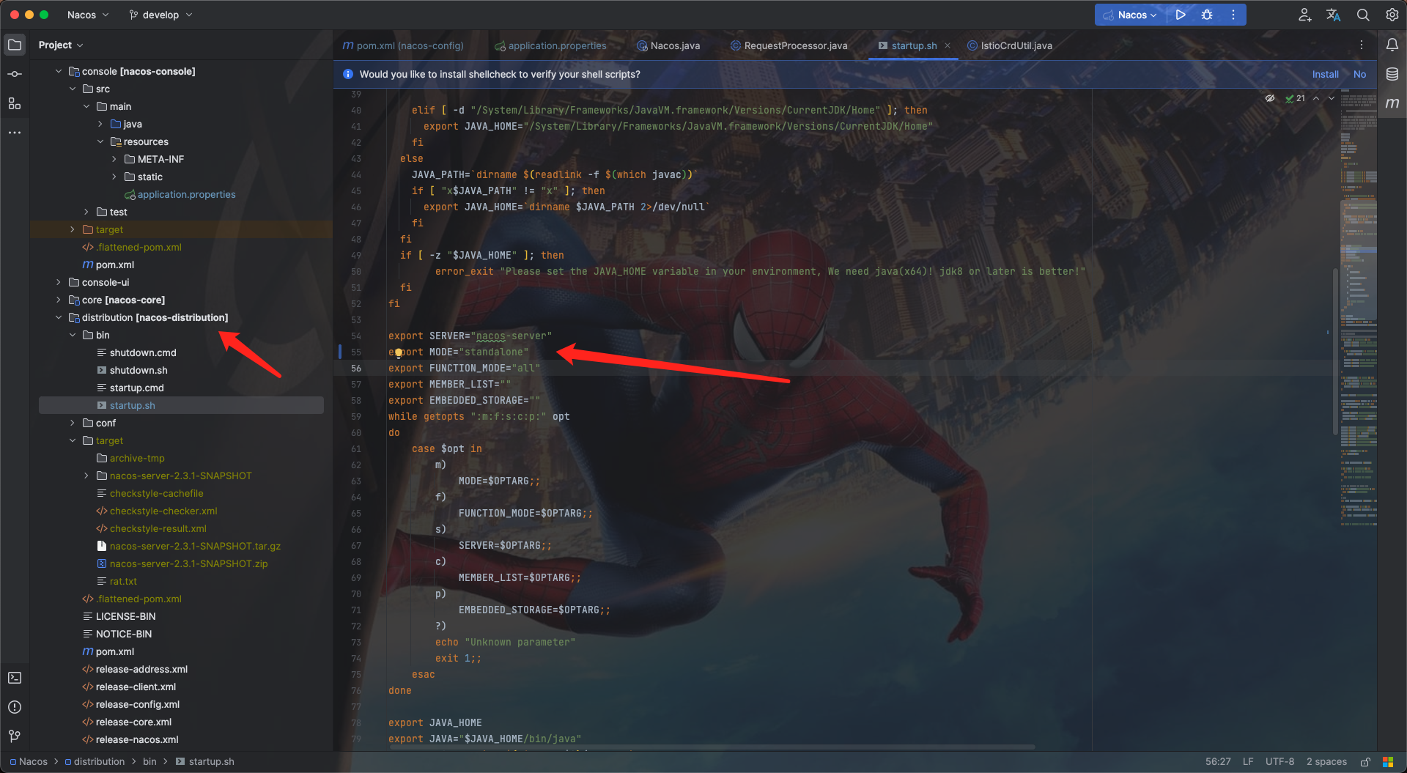Run the Nacos configuration

tap(1181, 15)
